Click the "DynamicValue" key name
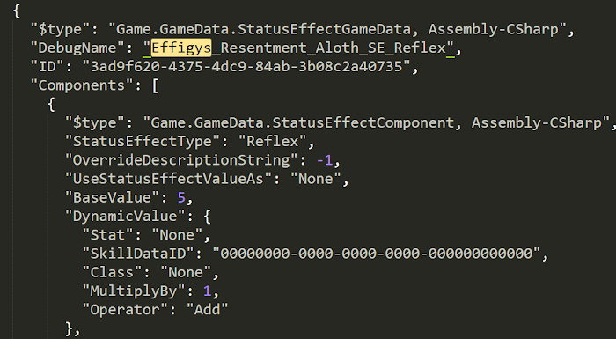Viewport: 616px width, 339px height. coord(125,217)
